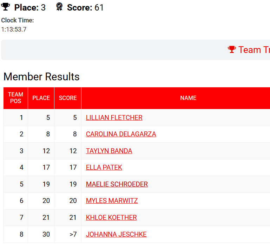The image size is (270, 251).
Task: Click the PLACE column header
Action: point(41,98)
